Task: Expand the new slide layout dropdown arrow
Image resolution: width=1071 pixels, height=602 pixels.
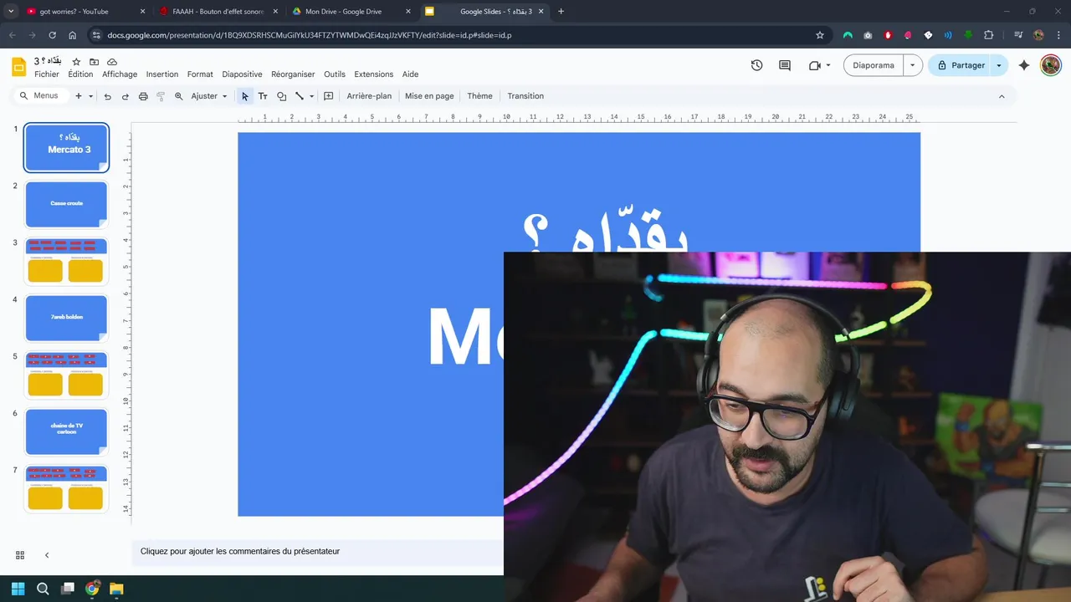Action: point(91,96)
